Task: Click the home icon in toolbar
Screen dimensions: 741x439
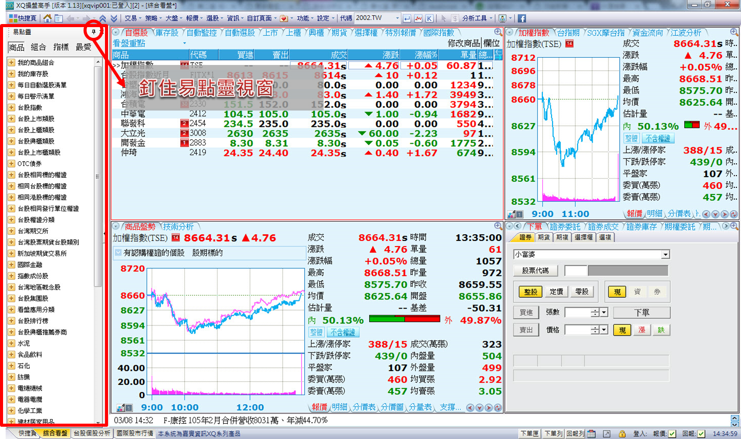Action: pyautogui.click(x=47, y=18)
